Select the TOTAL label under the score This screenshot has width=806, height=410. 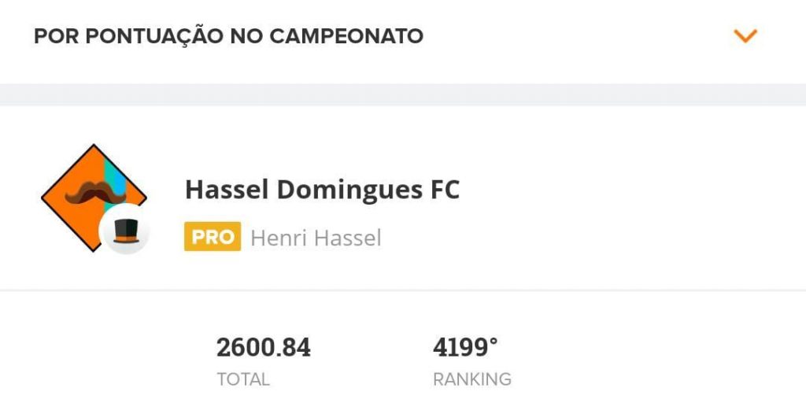pyautogui.click(x=243, y=379)
